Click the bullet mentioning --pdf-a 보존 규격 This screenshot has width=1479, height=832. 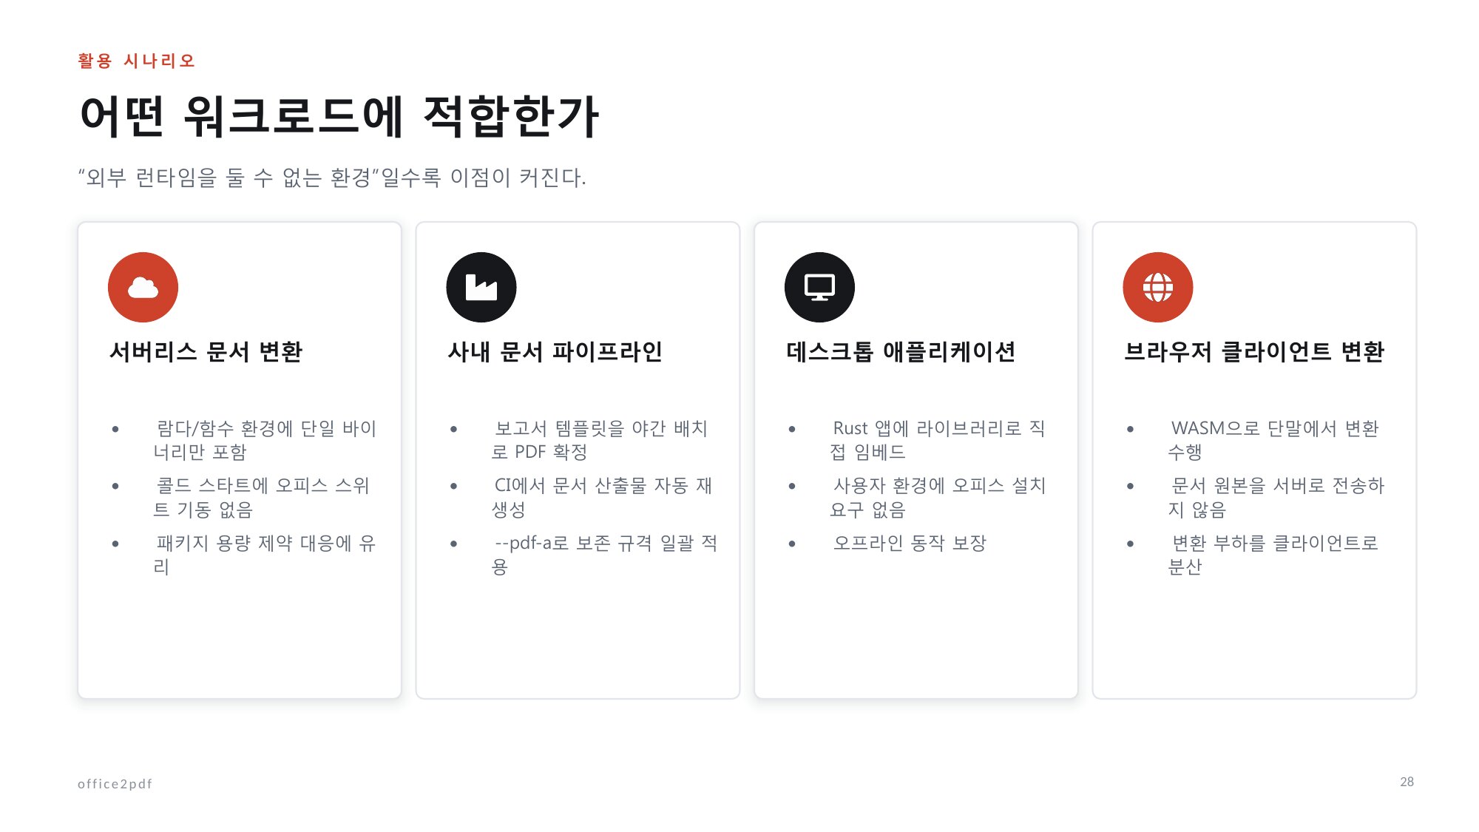pyautogui.click(x=605, y=555)
